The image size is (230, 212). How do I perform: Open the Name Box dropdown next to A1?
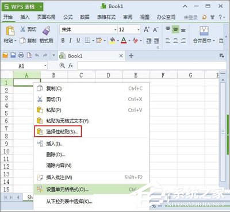pos(45,65)
